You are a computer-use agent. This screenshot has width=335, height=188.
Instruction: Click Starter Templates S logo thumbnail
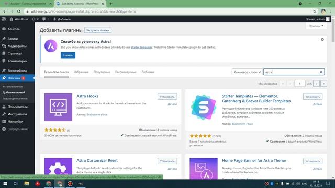tap(204, 107)
